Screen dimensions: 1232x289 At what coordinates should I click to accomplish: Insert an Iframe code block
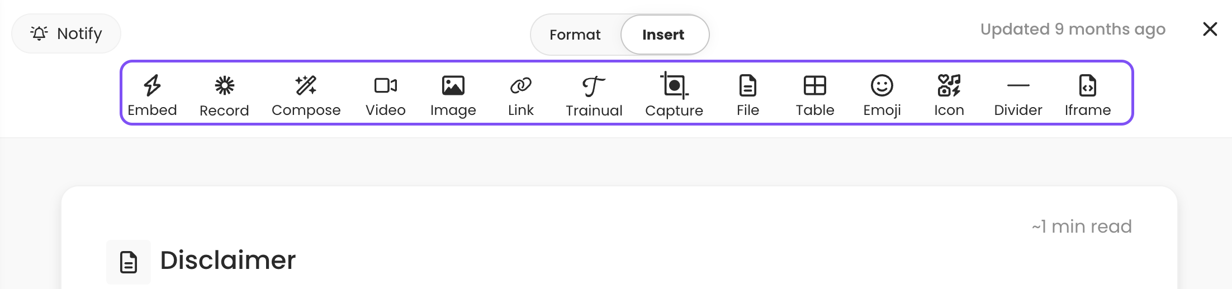coord(1087,94)
